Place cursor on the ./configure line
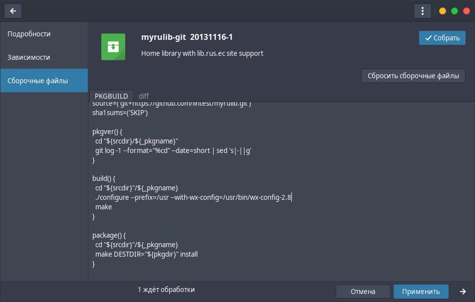The image size is (475, 302). pos(193,198)
